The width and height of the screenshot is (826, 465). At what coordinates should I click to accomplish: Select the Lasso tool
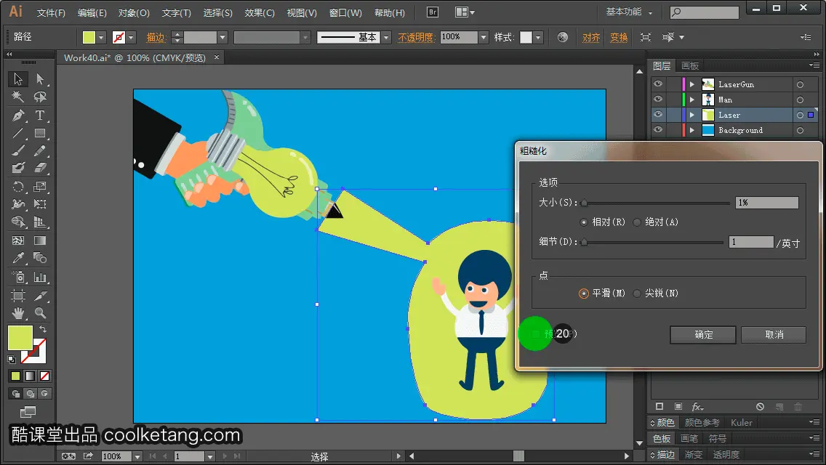[x=40, y=97]
